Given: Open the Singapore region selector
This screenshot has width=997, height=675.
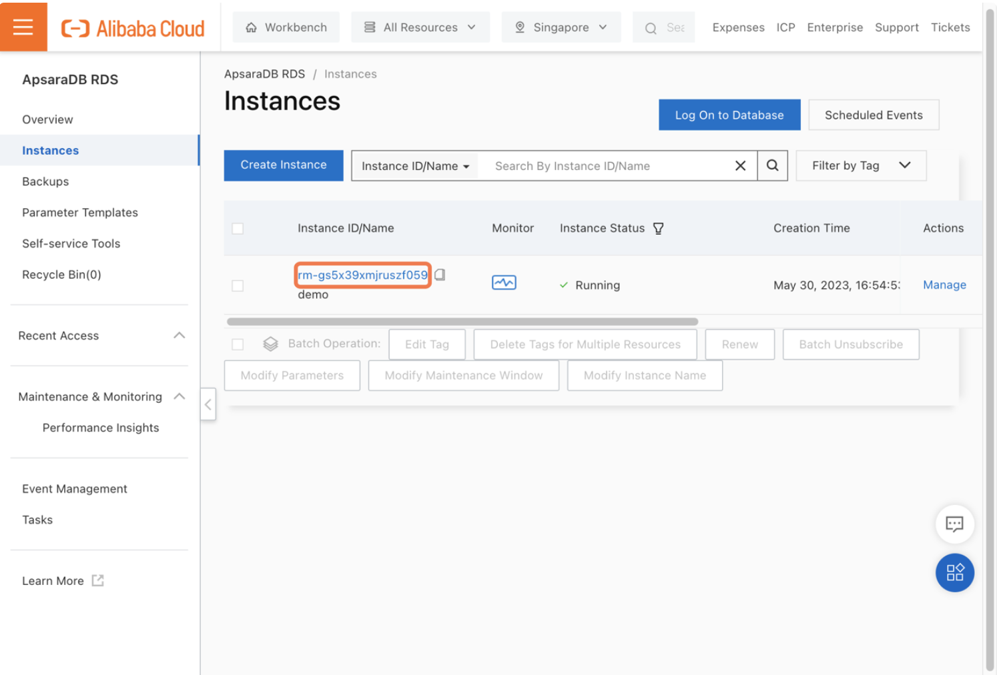Looking at the screenshot, I should click(561, 27).
